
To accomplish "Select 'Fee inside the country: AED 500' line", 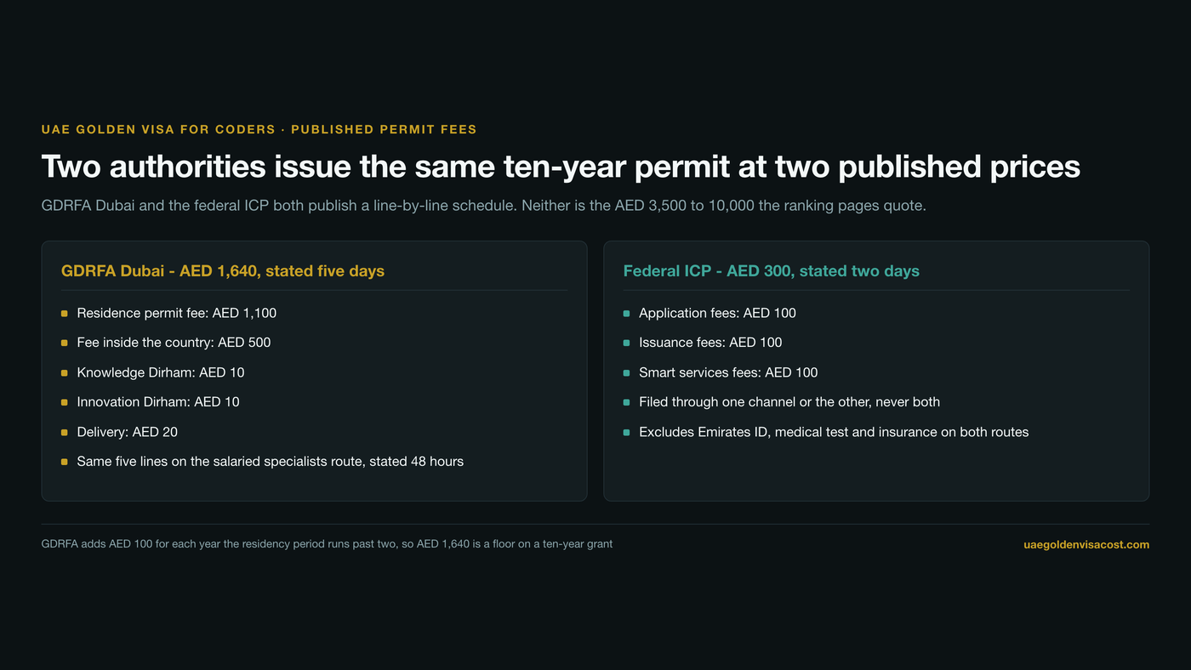I will click(174, 343).
